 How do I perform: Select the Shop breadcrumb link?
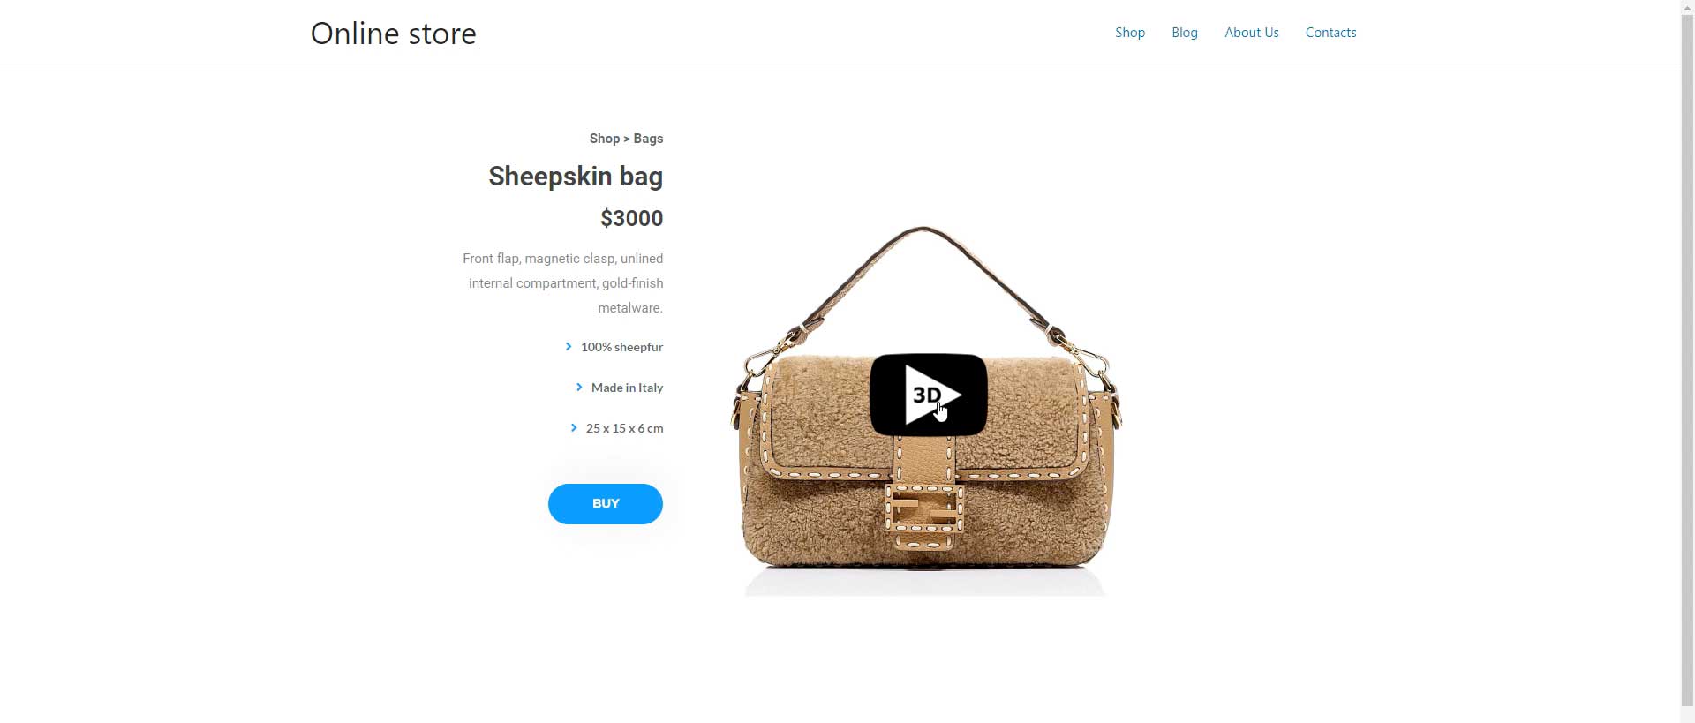(x=604, y=139)
